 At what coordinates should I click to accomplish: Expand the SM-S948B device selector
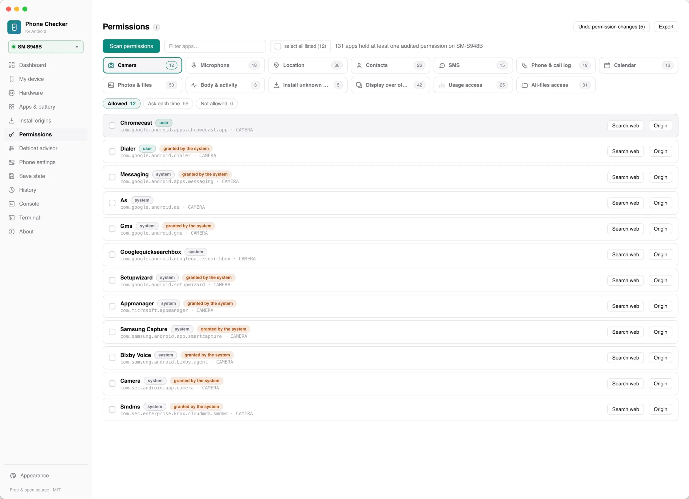tap(46, 47)
